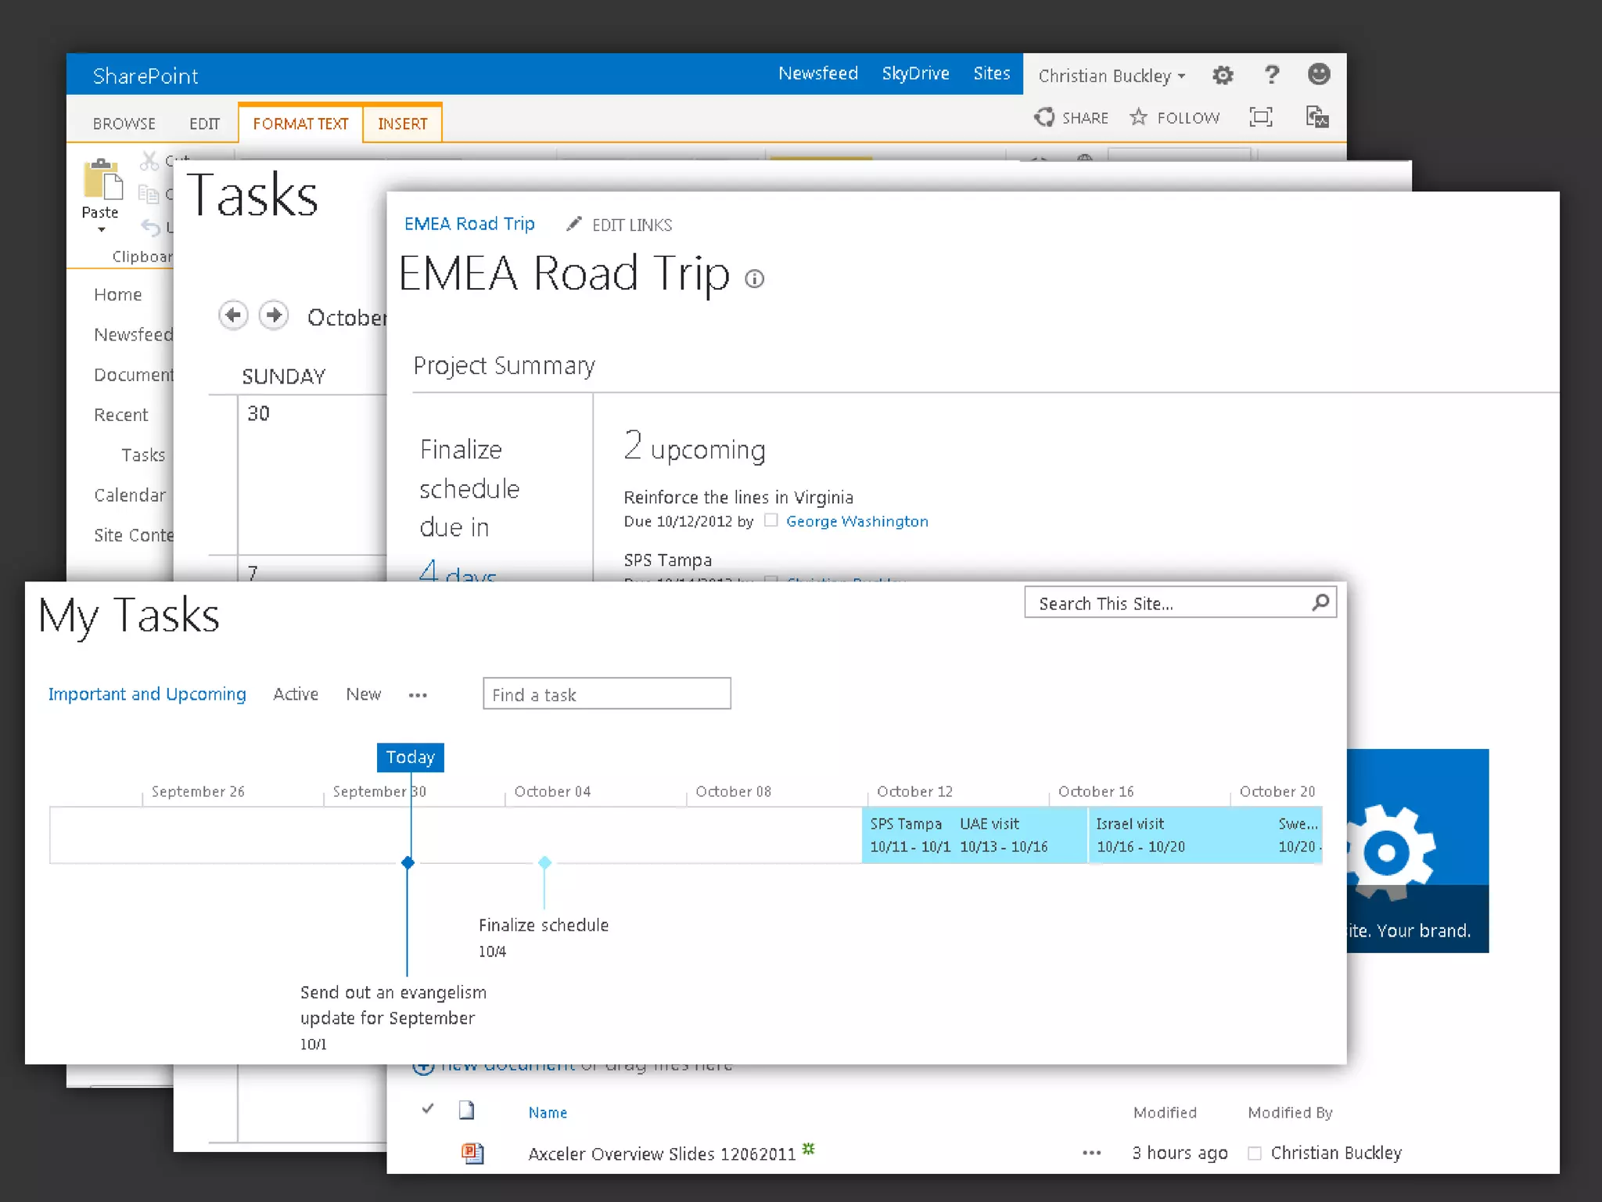1602x1202 pixels.
Task: Open the help question mark icon
Action: click(x=1272, y=75)
